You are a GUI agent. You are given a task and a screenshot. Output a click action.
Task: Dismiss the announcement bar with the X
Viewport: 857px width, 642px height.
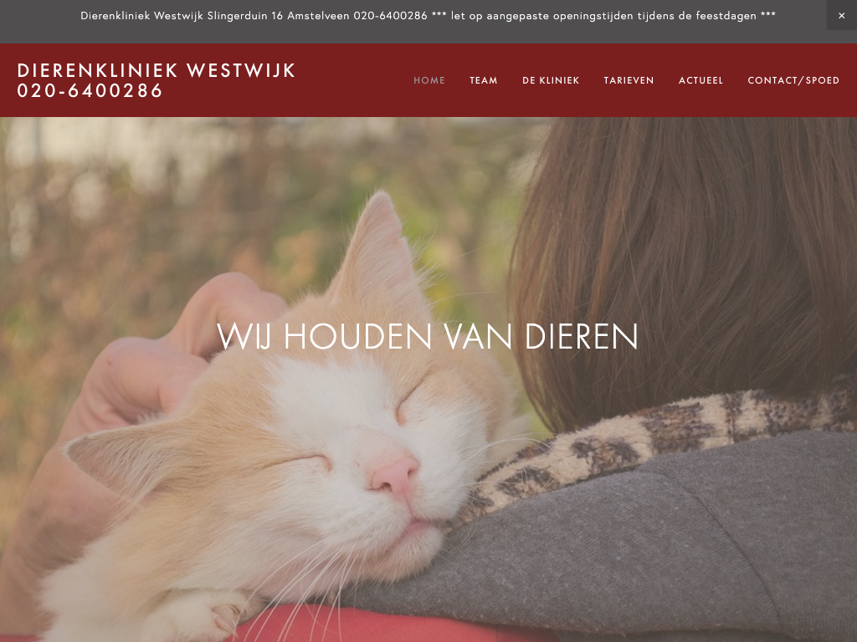click(x=841, y=15)
